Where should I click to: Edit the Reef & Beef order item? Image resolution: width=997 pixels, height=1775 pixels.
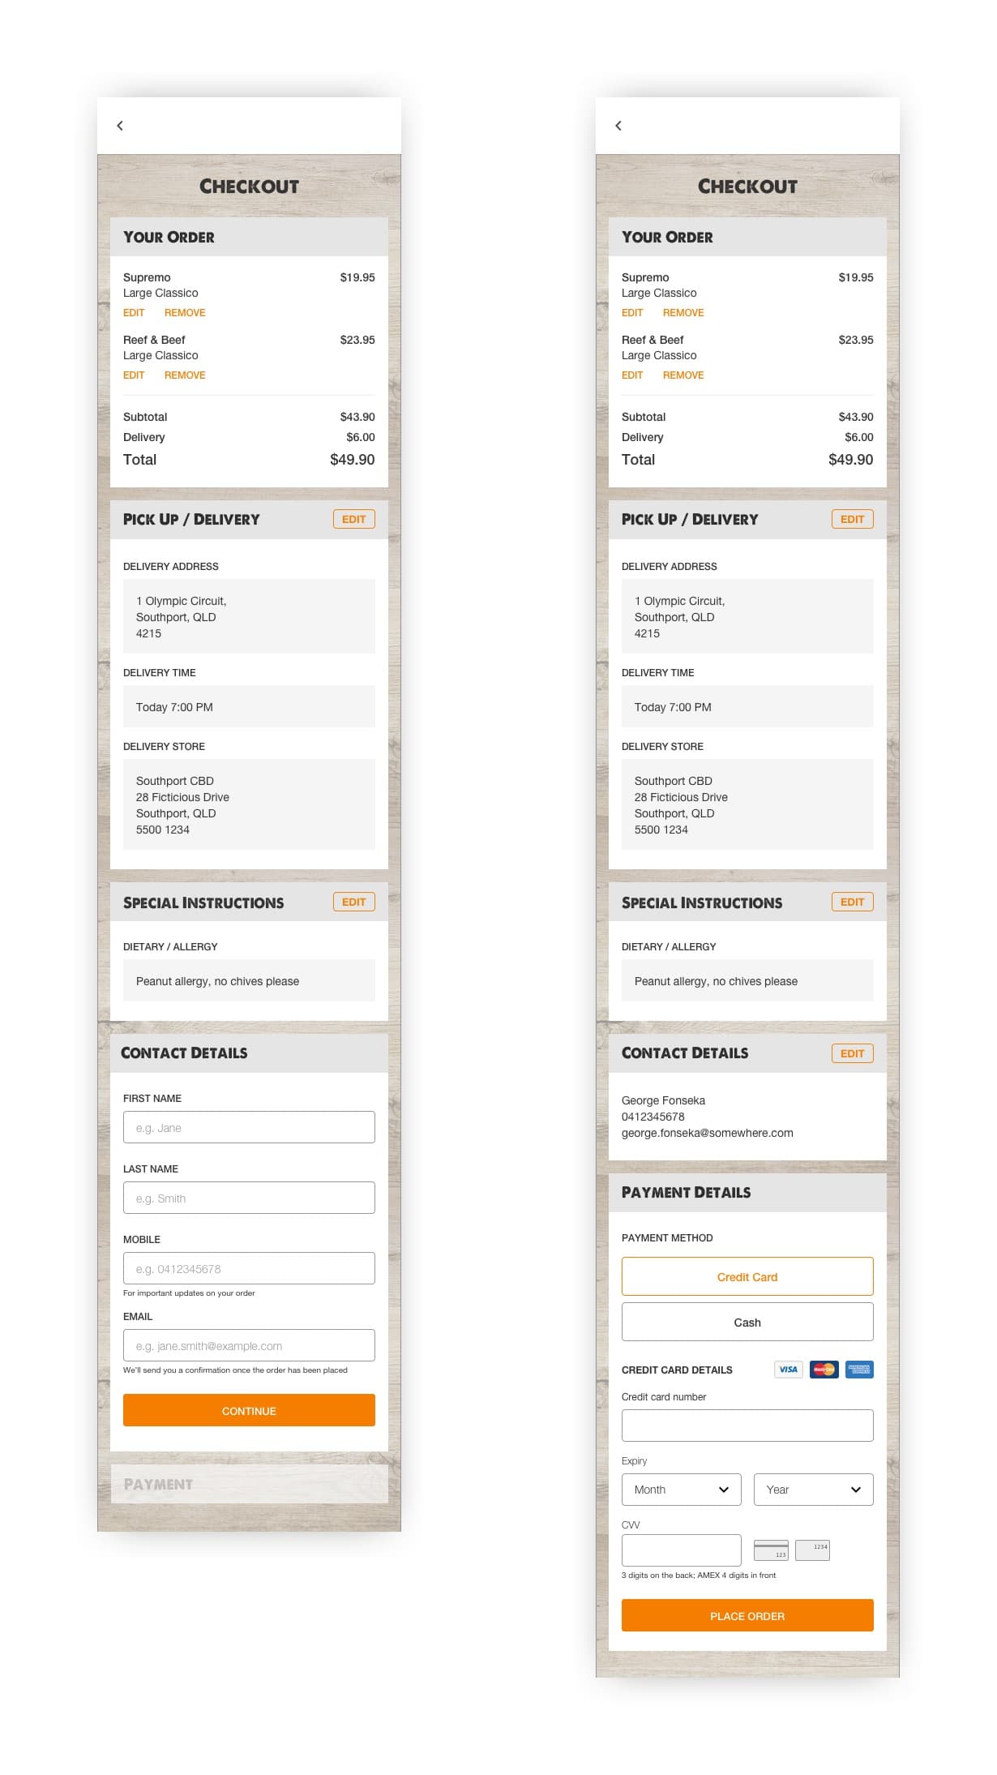(x=134, y=375)
